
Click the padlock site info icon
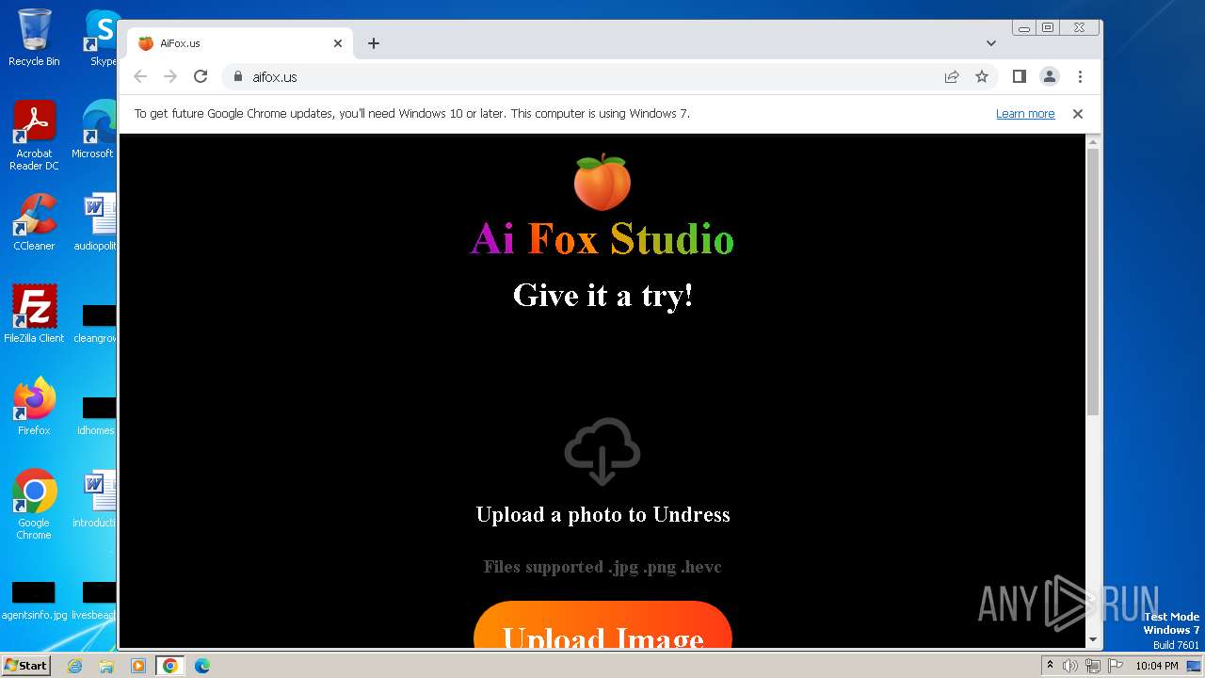click(237, 76)
